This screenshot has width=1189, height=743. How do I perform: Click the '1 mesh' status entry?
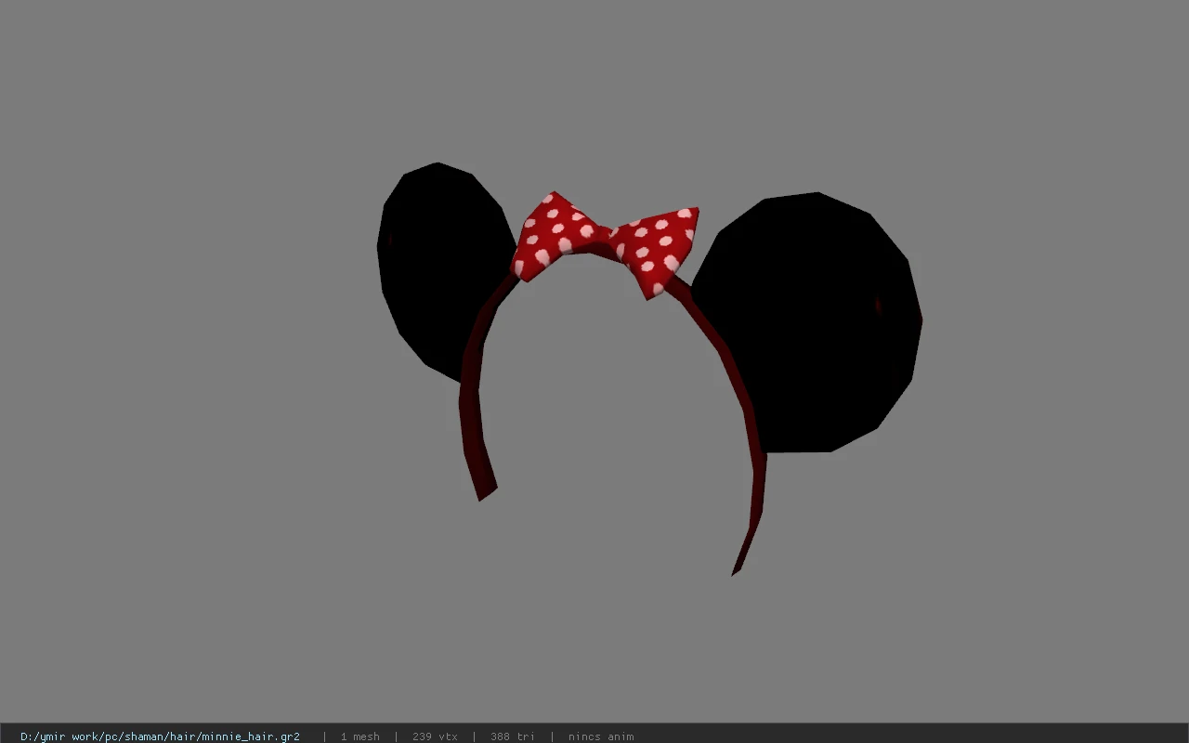point(359,736)
